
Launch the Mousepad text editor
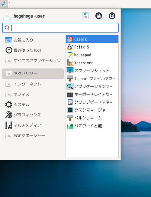(92, 55)
